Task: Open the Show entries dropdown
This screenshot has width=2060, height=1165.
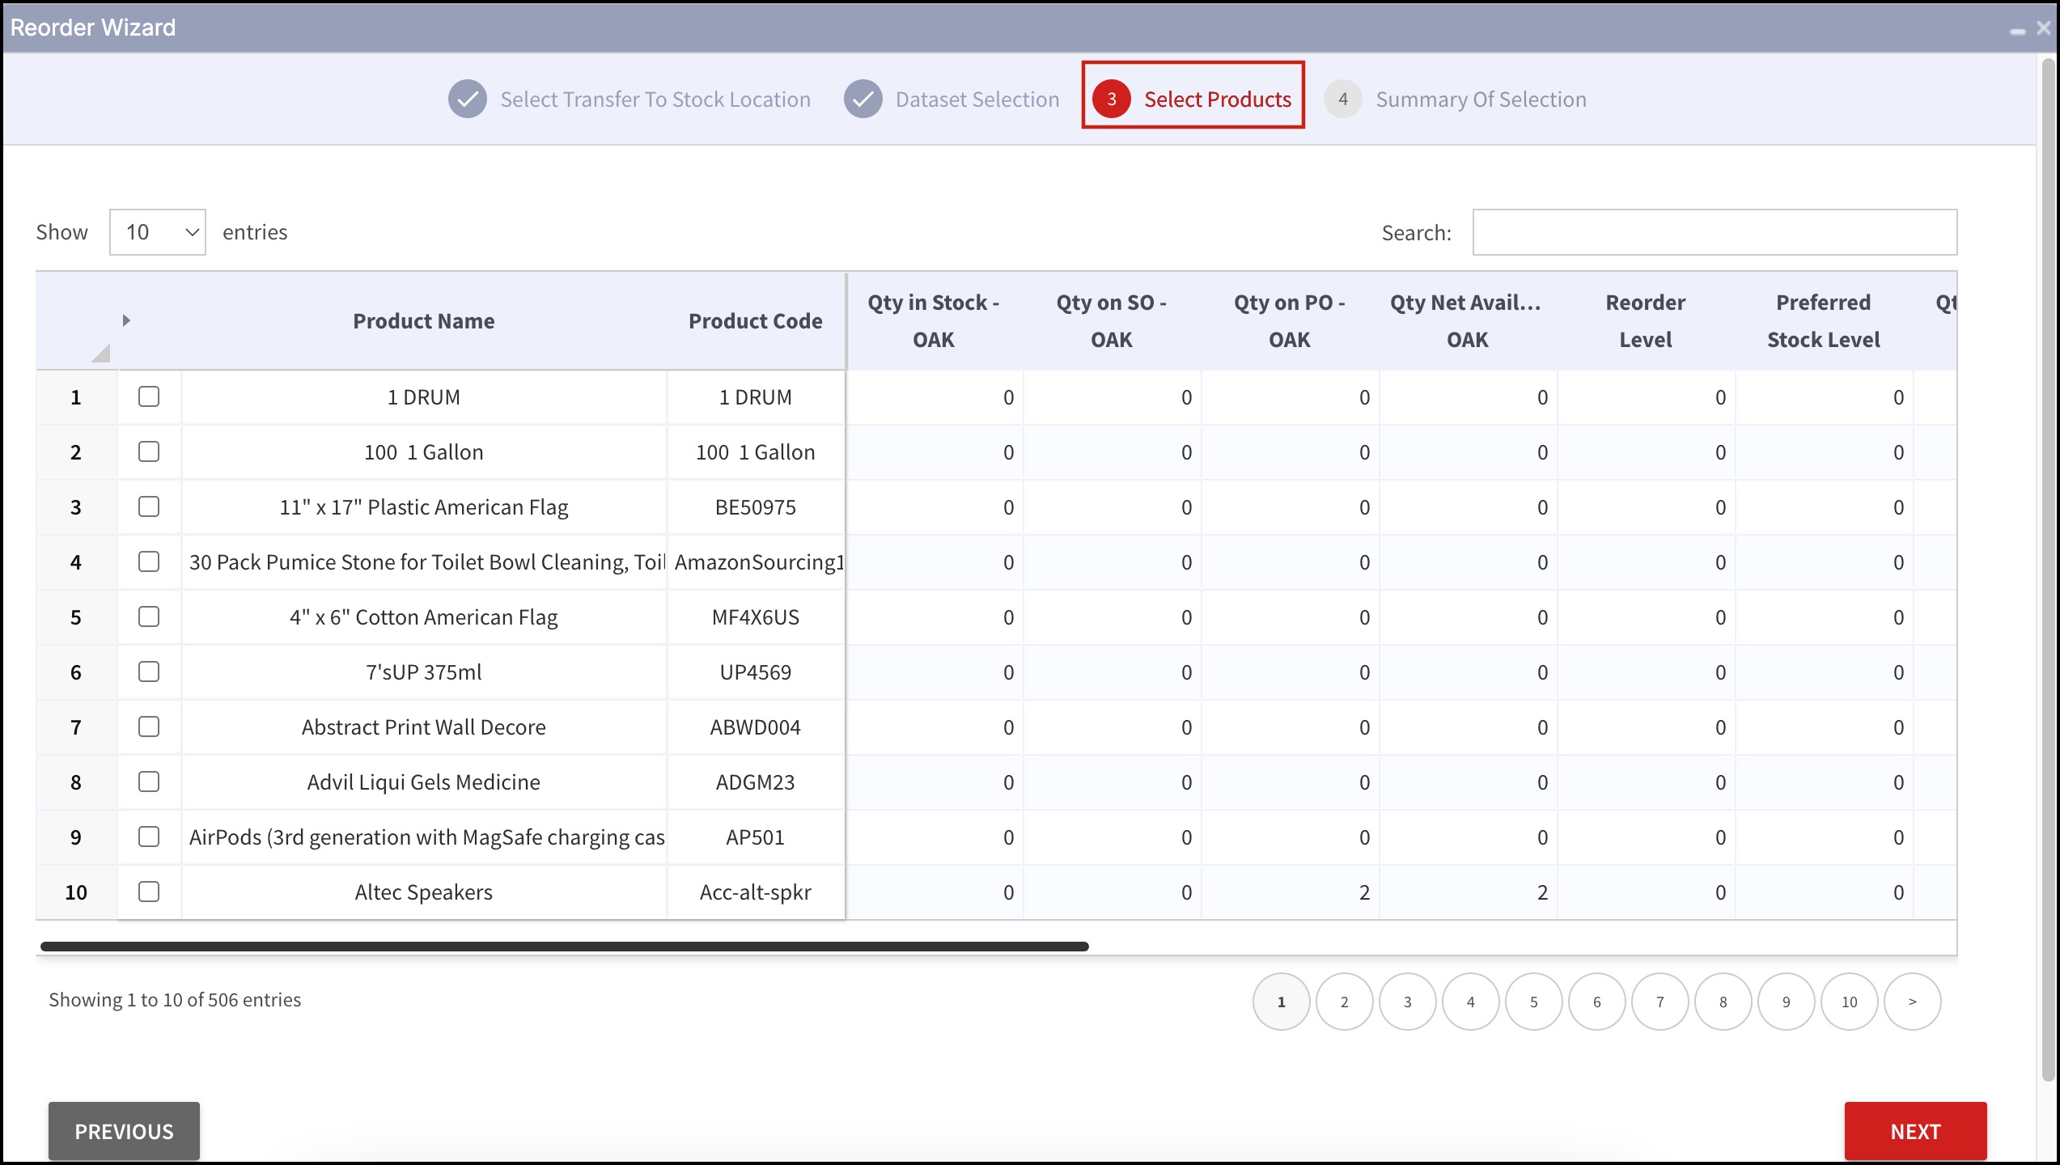Action: (x=158, y=232)
